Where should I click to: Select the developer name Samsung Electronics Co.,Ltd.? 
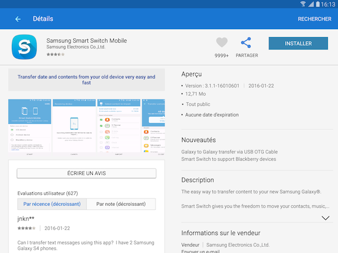click(x=76, y=47)
